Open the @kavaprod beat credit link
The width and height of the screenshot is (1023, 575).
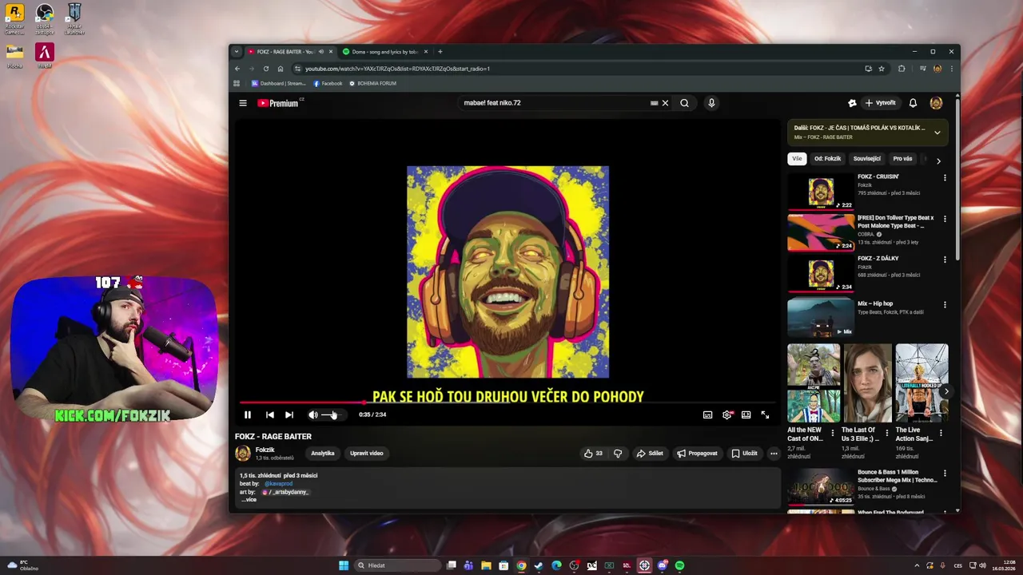278,483
